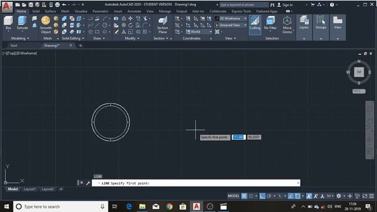Open Chrome from the Windows taskbar

pyautogui.click(x=170, y=207)
